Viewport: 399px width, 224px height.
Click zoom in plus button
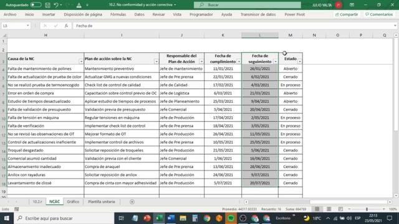(384, 209)
